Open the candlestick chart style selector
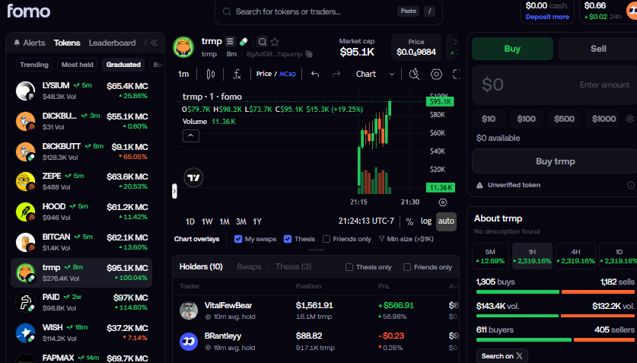 [211, 75]
